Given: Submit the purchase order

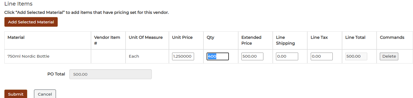Looking at the screenshot, I should pyautogui.click(x=16, y=94).
